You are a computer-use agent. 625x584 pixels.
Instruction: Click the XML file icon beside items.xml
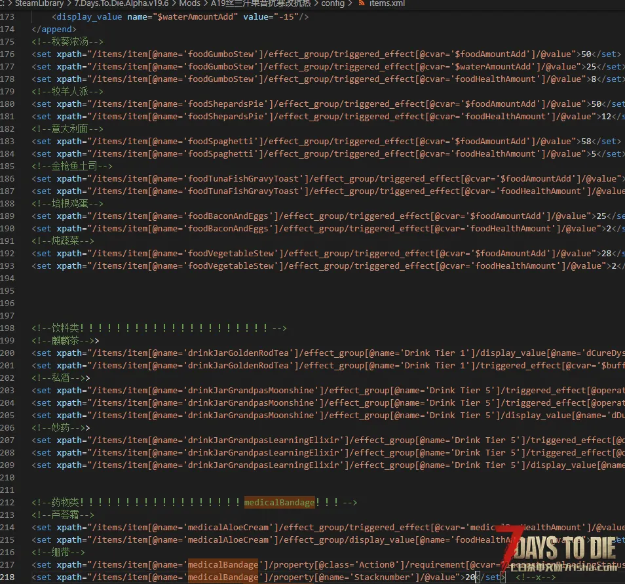pyautogui.click(x=362, y=3)
